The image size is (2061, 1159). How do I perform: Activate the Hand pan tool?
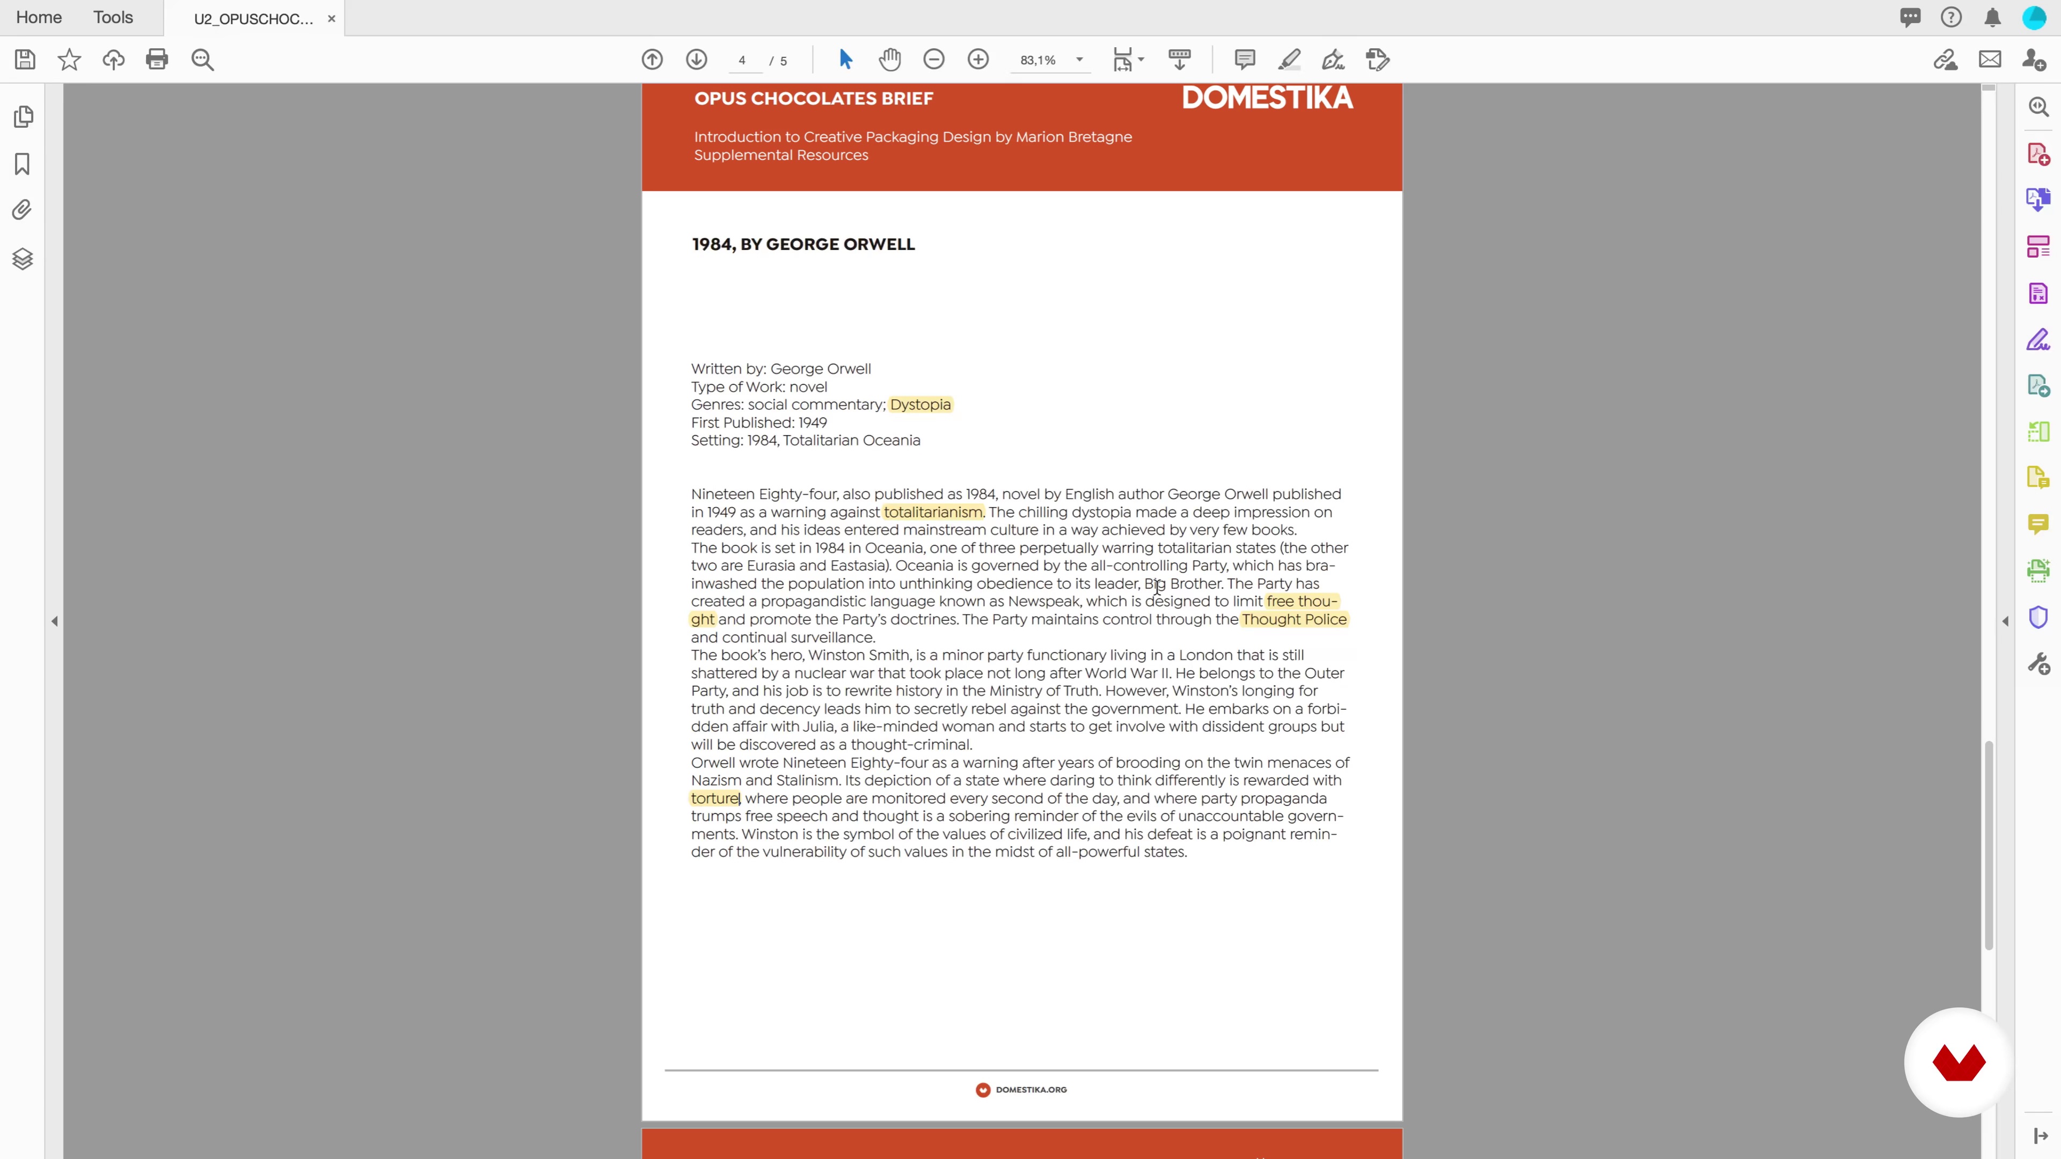click(890, 59)
